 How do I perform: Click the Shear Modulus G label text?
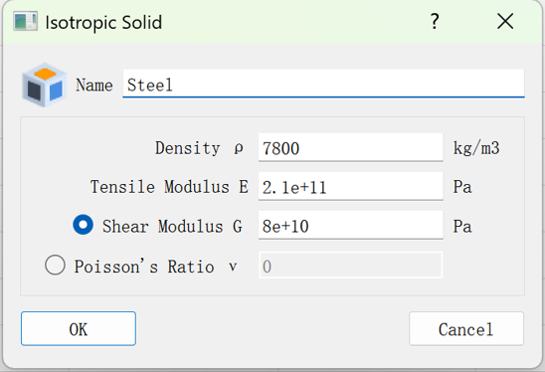(x=172, y=227)
